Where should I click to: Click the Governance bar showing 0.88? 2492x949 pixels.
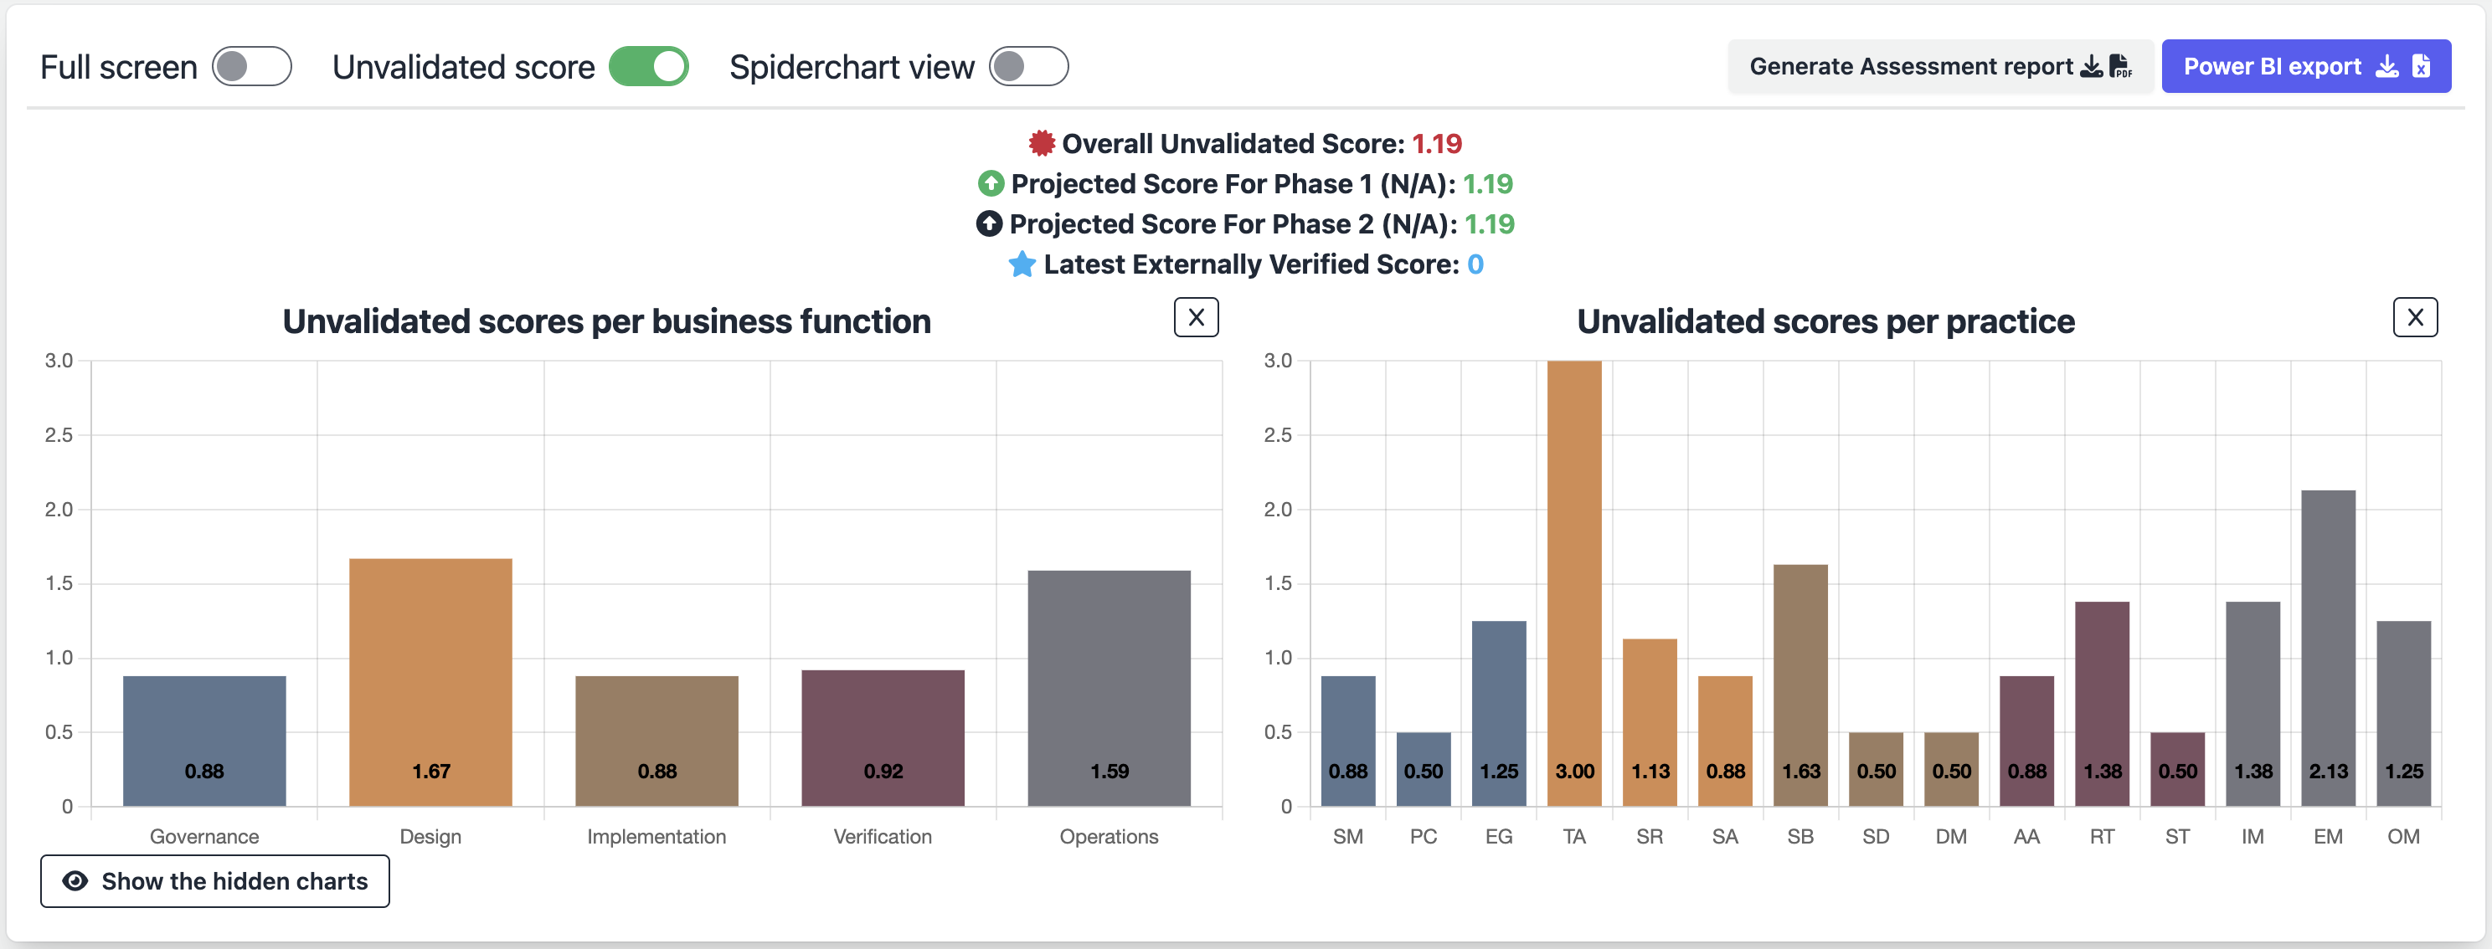204,741
